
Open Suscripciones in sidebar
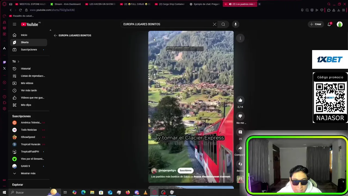[29, 50]
